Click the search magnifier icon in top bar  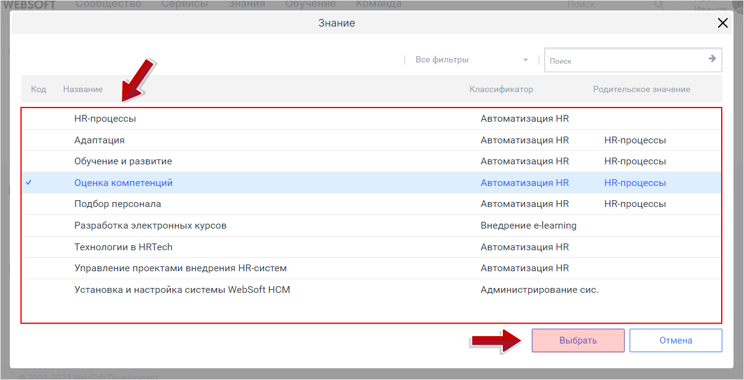coord(659,6)
